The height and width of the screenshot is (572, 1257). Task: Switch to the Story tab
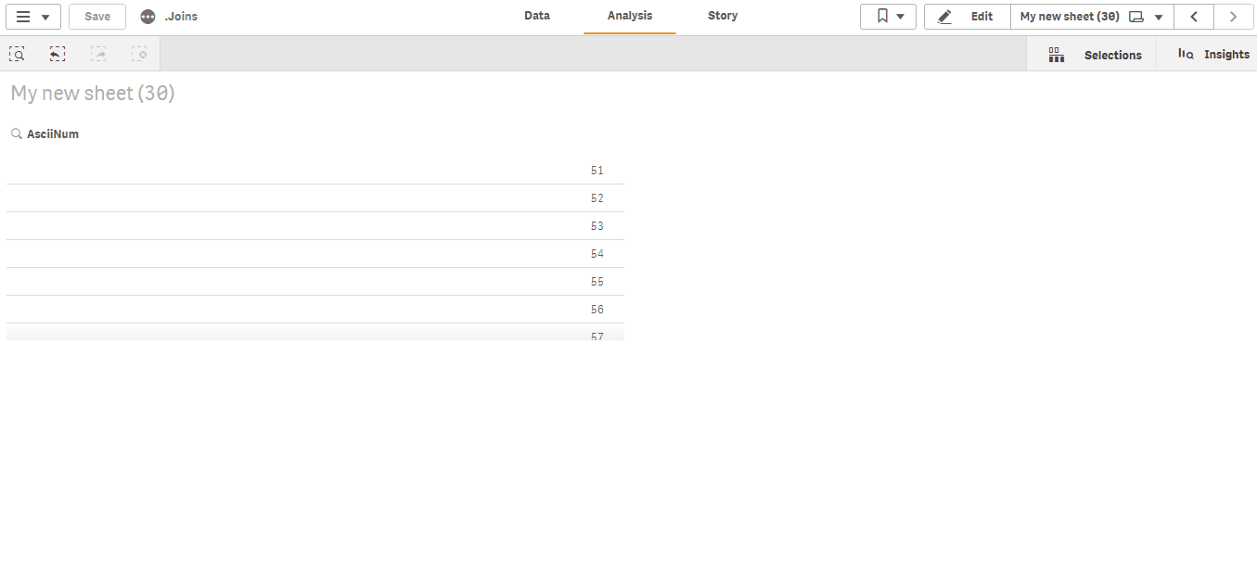pyautogui.click(x=723, y=16)
